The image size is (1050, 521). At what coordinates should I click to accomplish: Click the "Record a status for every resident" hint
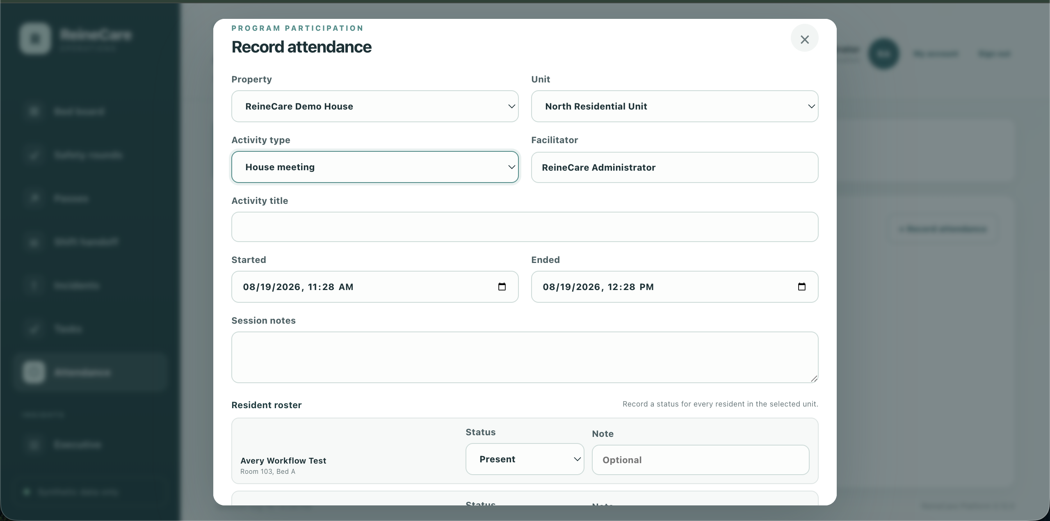point(720,404)
